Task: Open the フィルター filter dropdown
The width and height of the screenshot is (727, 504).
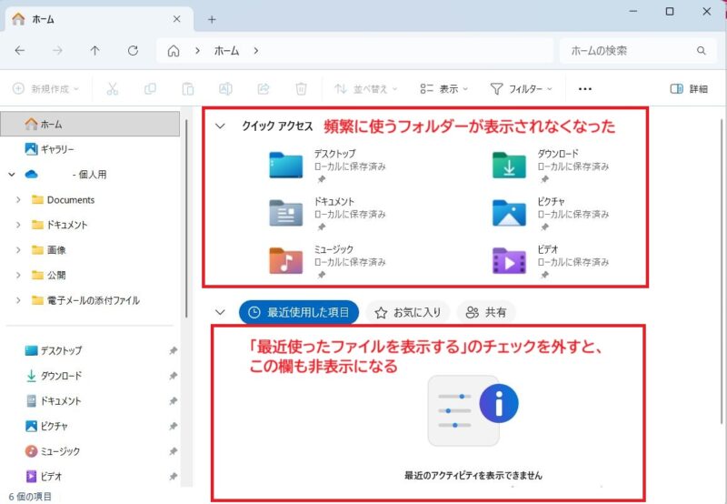Action: click(x=521, y=88)
